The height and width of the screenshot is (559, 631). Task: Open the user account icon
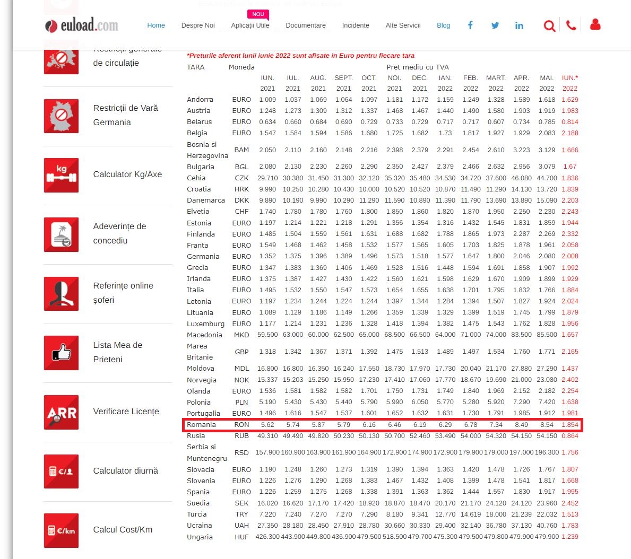[595, 24]
